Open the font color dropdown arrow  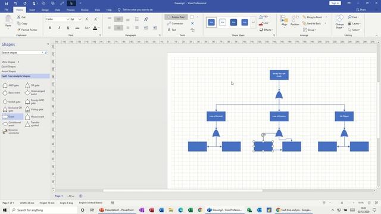pyautogui.click(x=99, y=28)
